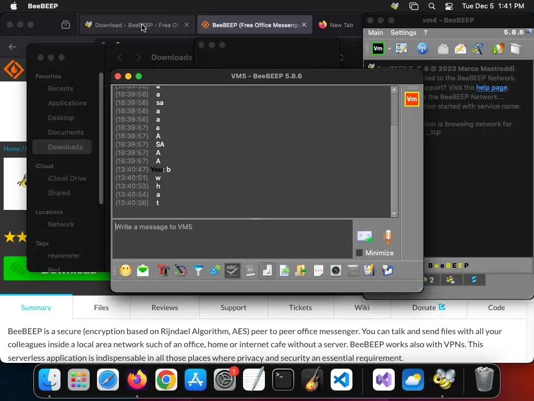The image size is (534, 401).
Task: Click the save chat floppy-with-pencil icon
Action: click(x=370, y=271)
